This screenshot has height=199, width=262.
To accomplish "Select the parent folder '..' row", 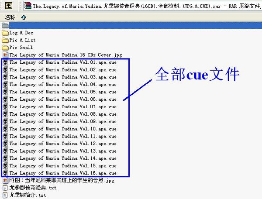I will click(131, 25).
